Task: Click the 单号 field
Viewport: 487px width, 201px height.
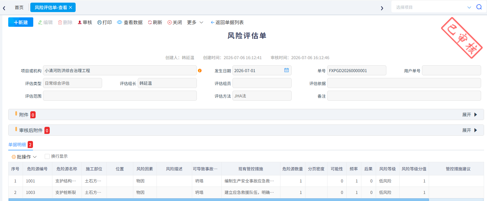Action: coord(357,70)
